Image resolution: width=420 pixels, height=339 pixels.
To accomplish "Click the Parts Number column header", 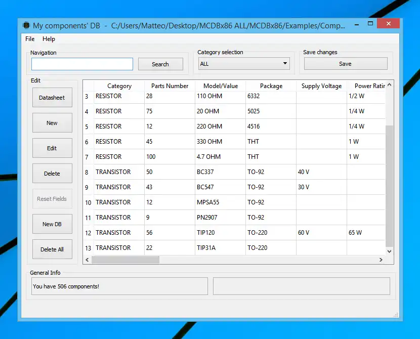I will click(x=170, y=86).
